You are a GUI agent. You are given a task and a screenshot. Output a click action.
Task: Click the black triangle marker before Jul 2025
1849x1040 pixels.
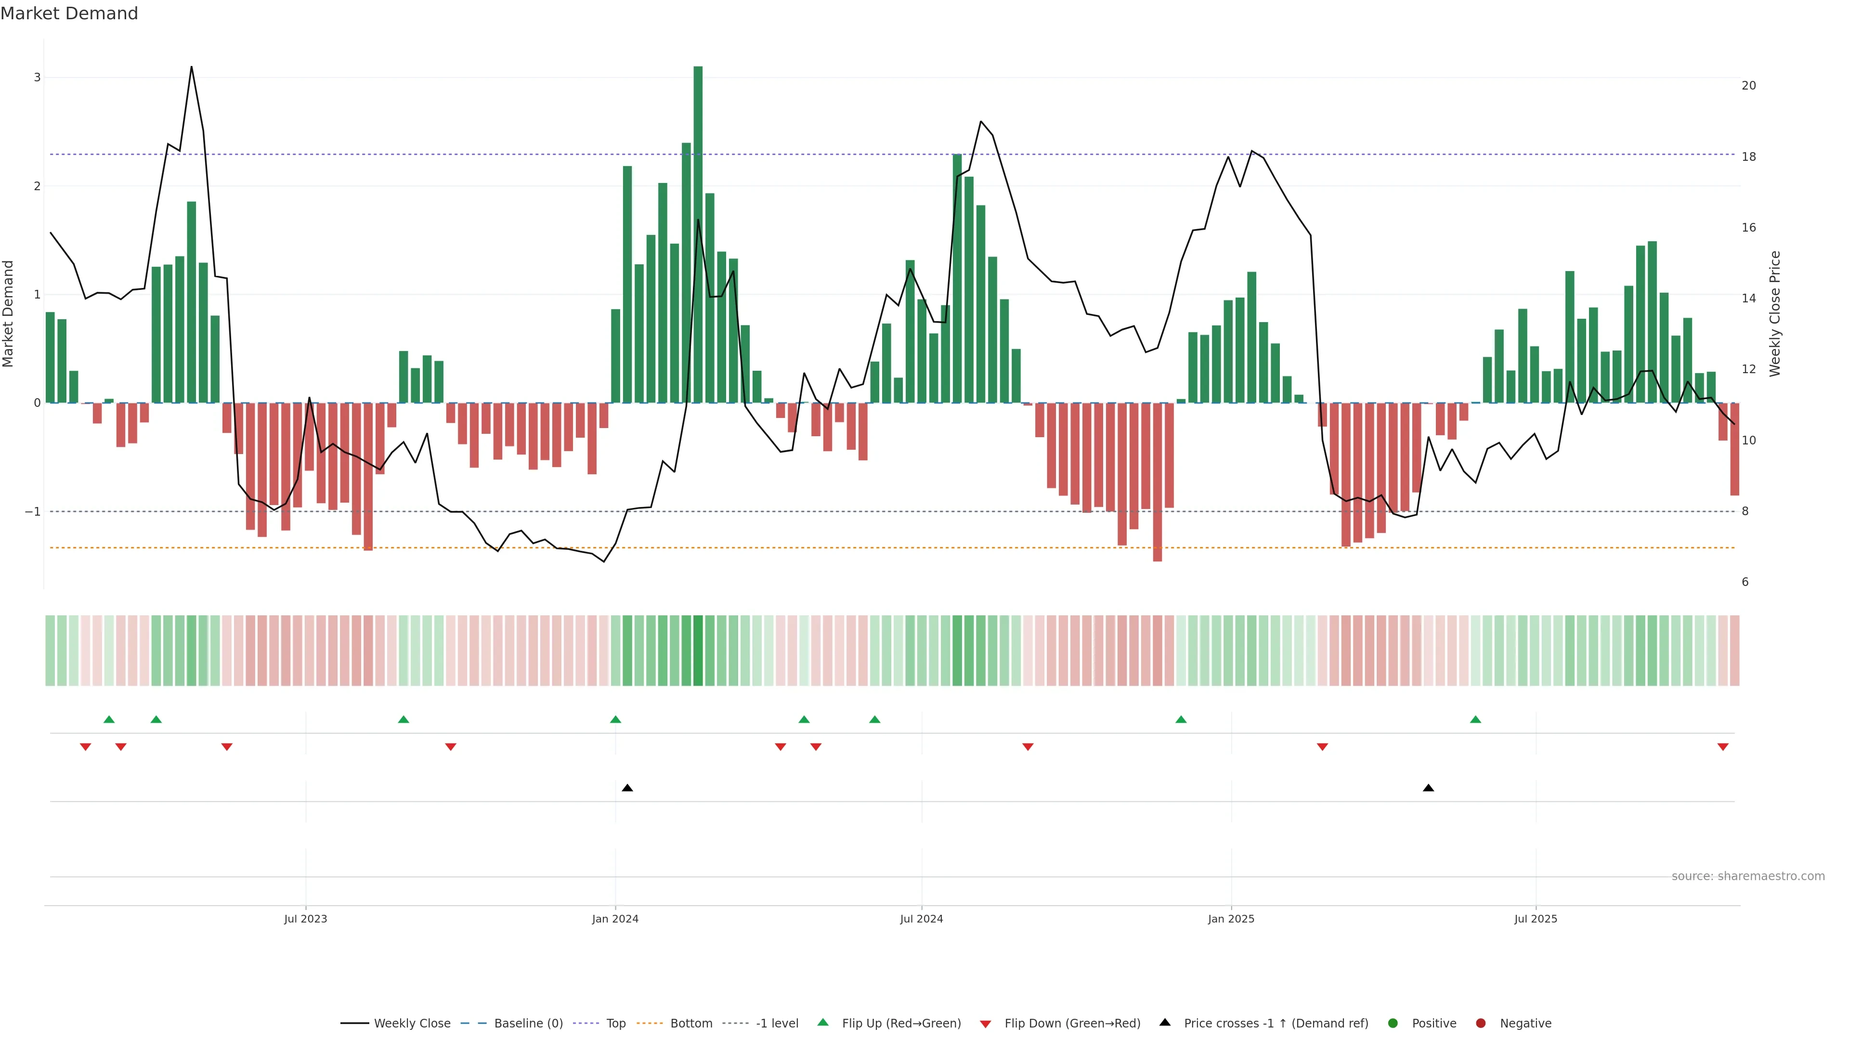(x=1428, y=788)
